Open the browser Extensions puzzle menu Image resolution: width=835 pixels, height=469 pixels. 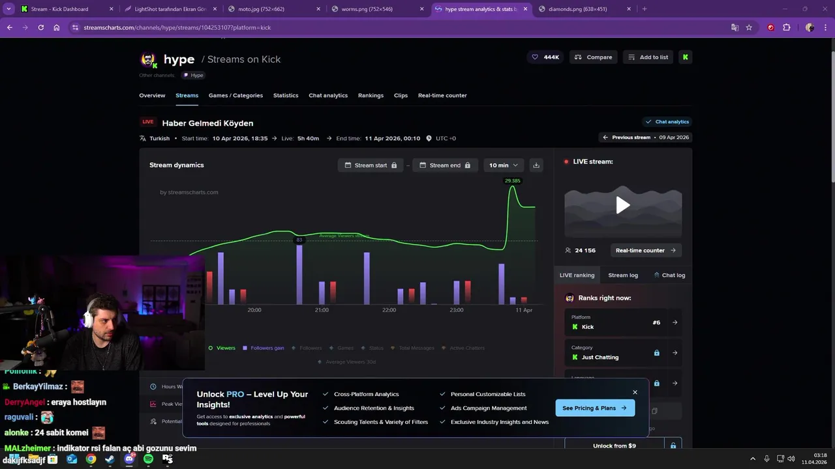[x=786, y=27]
